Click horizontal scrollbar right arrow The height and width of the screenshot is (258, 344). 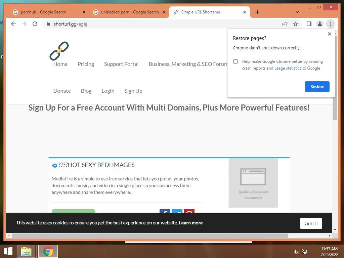[330, 235]
